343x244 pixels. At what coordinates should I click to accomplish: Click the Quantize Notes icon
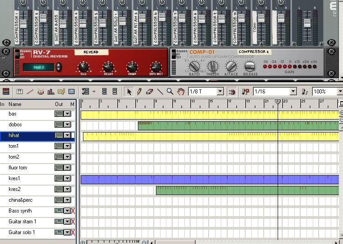click(x=305, y=92)
